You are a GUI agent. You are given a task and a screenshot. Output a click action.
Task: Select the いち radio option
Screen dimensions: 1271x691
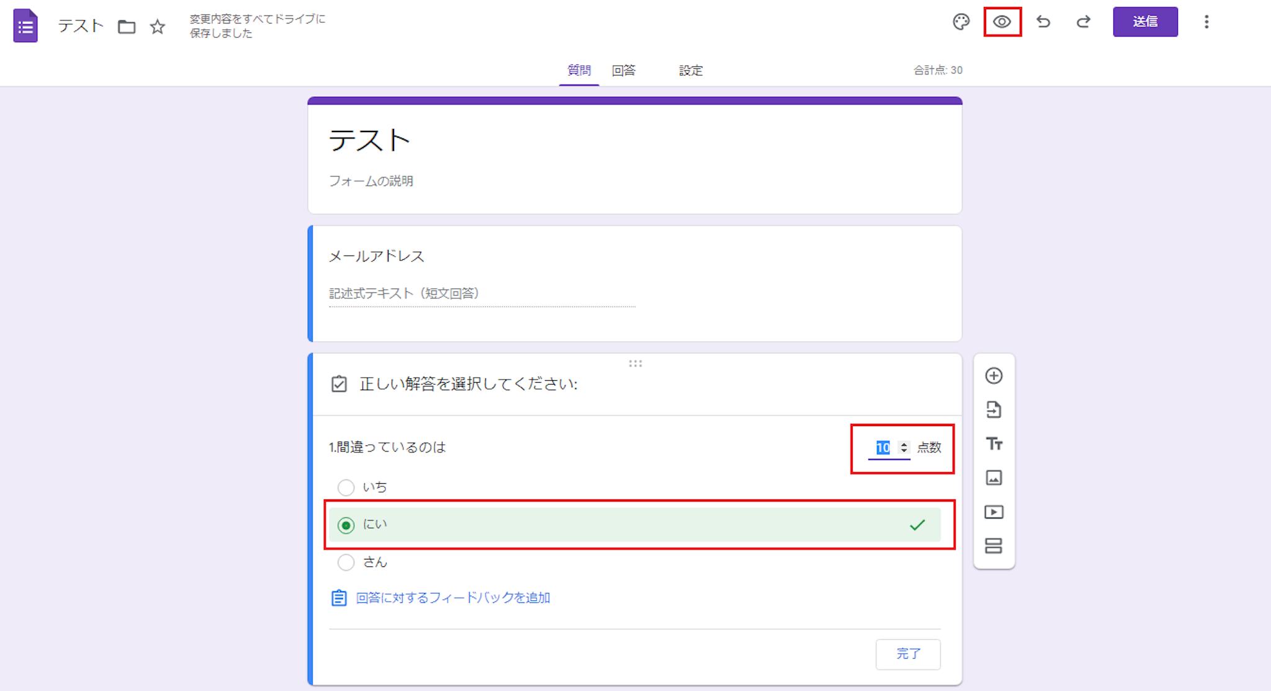346,488
